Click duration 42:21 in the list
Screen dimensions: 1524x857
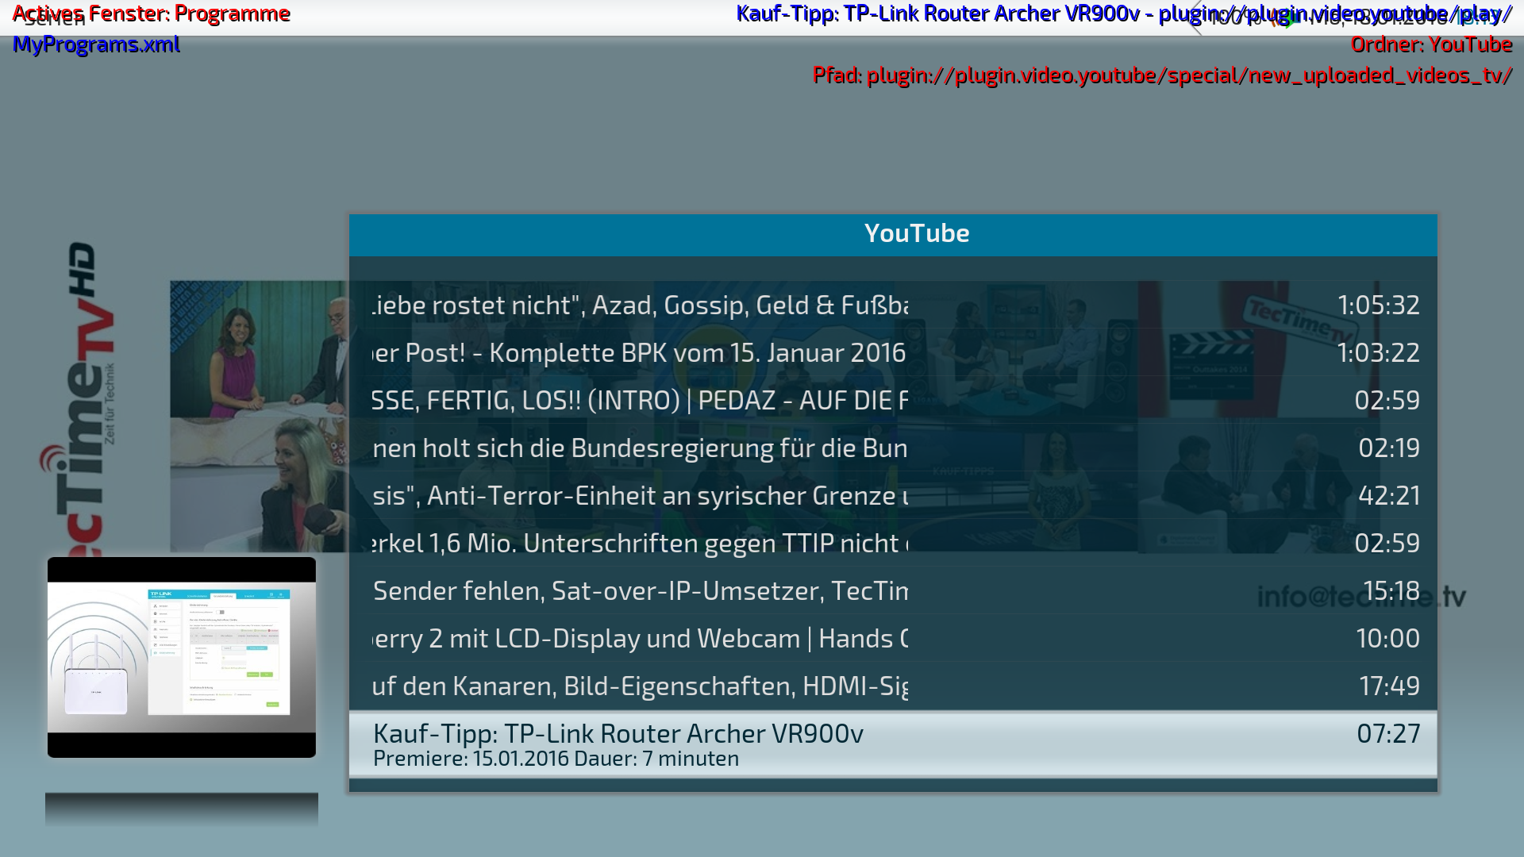[x=1389, y=496]
